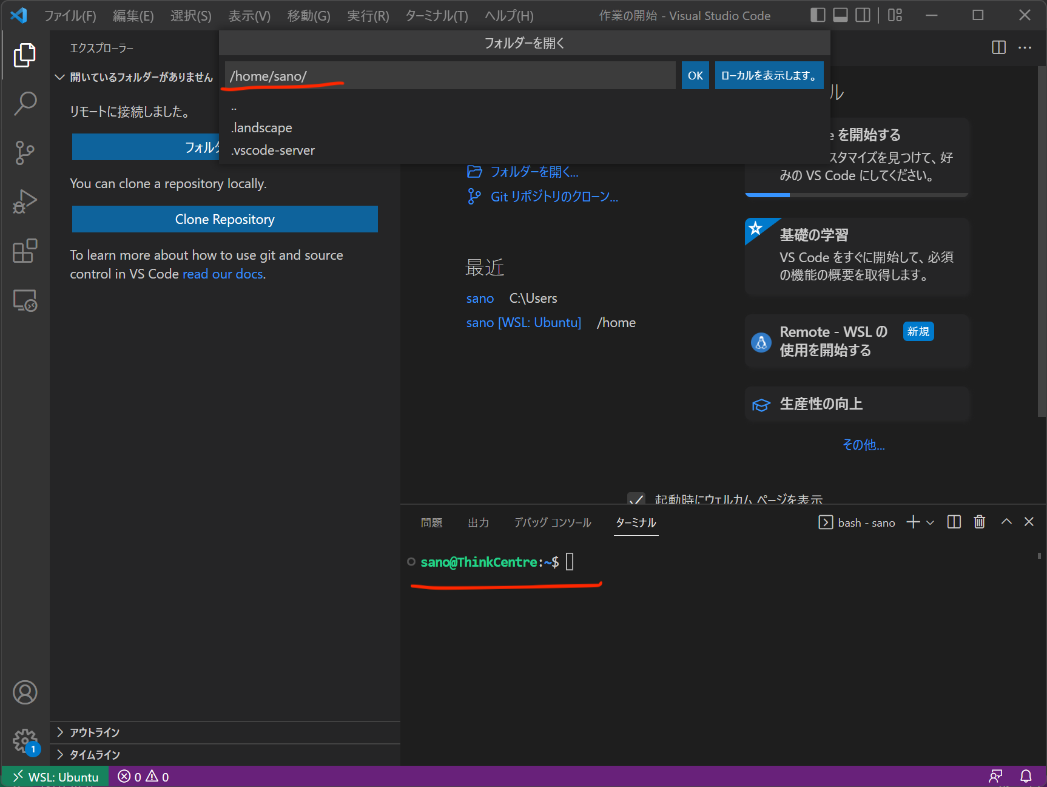
Task: Click the new terminal plus icon
Action: tap(913, 522)
